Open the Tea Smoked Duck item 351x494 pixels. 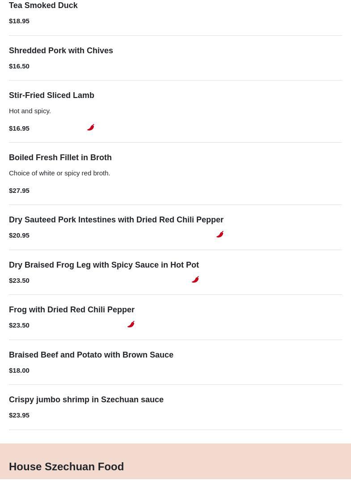43,5
